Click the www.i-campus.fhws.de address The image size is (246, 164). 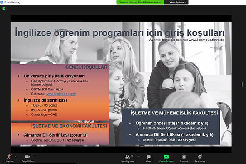point(206,40)
